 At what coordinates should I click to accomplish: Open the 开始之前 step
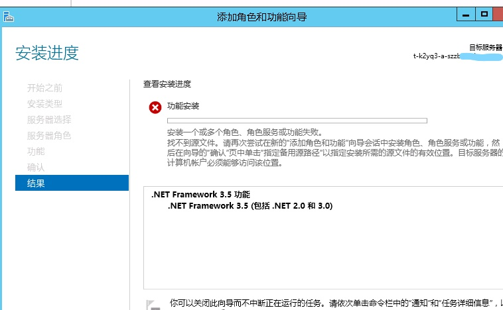point(44,87)
